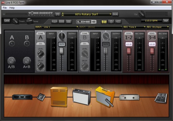
Task: Click the Tone A volume fader handle
Action: pos(61,51)
